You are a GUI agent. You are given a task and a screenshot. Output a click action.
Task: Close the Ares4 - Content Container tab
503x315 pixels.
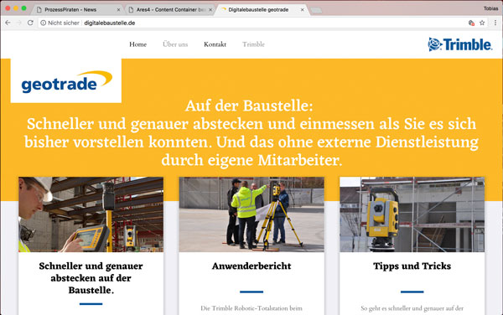click(x=210, y=10)
